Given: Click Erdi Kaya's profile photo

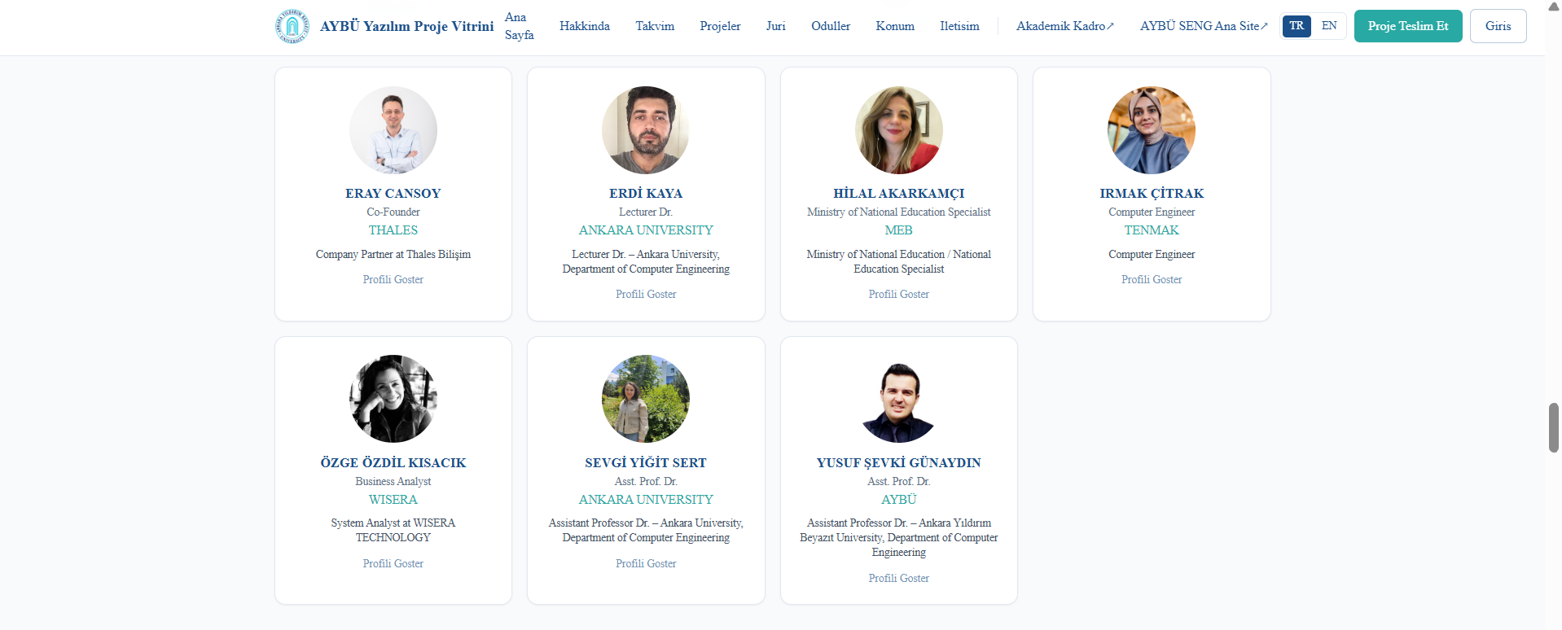Looking at the screenshot, I should (646, 130).
